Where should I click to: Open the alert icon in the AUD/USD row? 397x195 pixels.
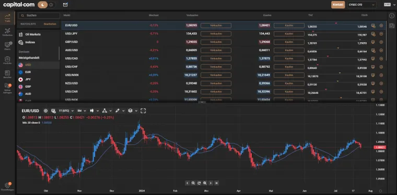pyautogui.click(x=373, y=50)
